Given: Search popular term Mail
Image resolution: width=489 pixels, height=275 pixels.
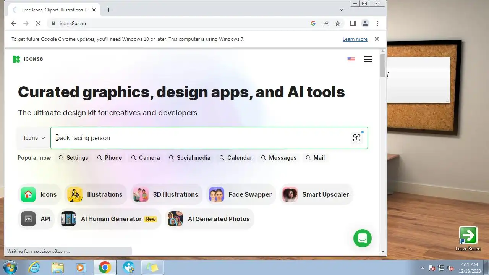Looking at the screenshot, I should (315, 158).
